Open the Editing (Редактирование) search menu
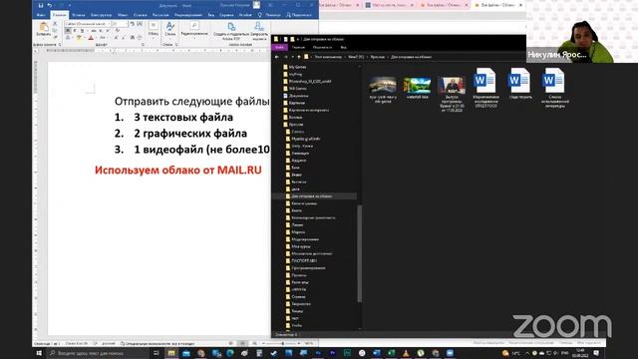The width and height of the screenshot is (638, 359). point(194,29)
